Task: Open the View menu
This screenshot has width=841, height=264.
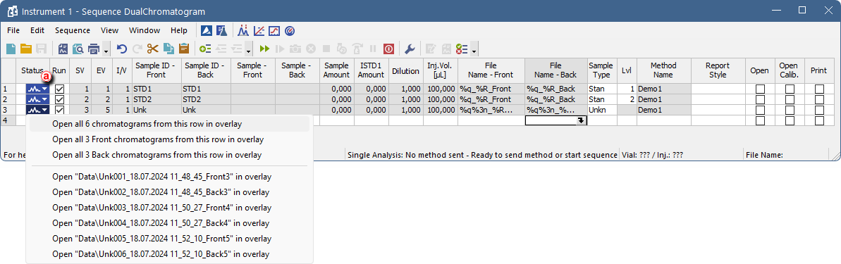Action: coord(109,30)
